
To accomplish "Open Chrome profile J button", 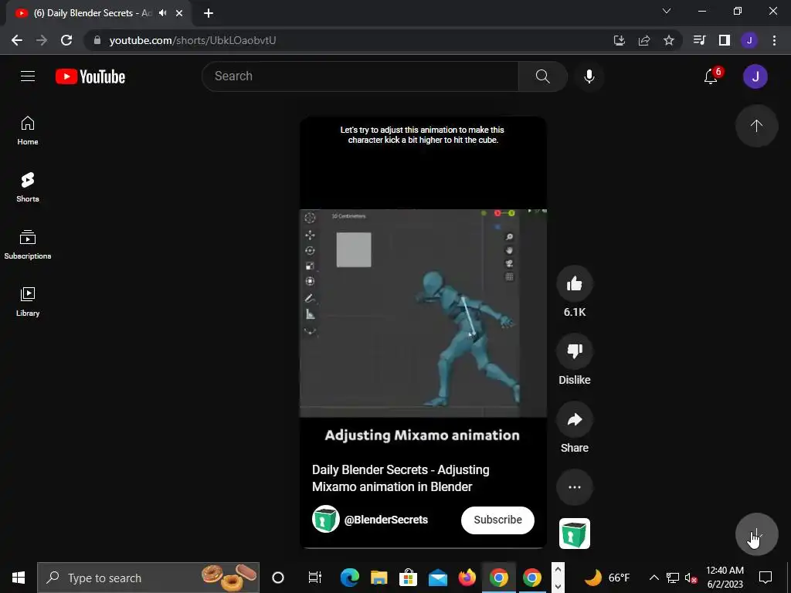I will (749, 40).
